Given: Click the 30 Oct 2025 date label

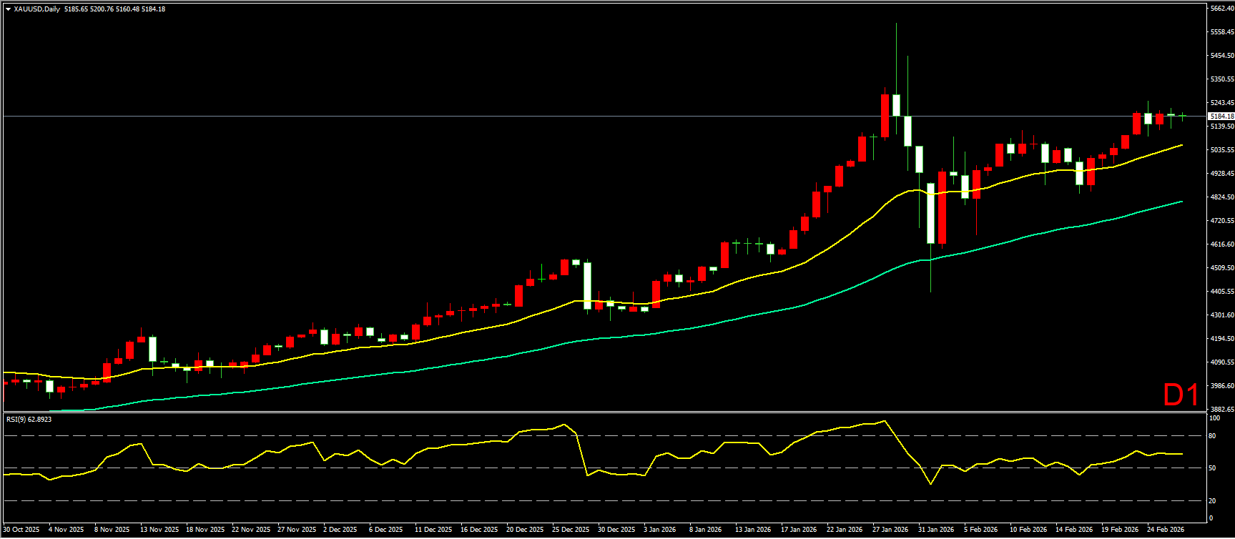Looking at the screenshot, I should (x=21, y=530).
